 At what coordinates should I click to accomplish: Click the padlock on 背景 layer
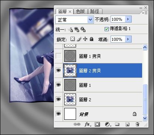(x=134, y=114)
